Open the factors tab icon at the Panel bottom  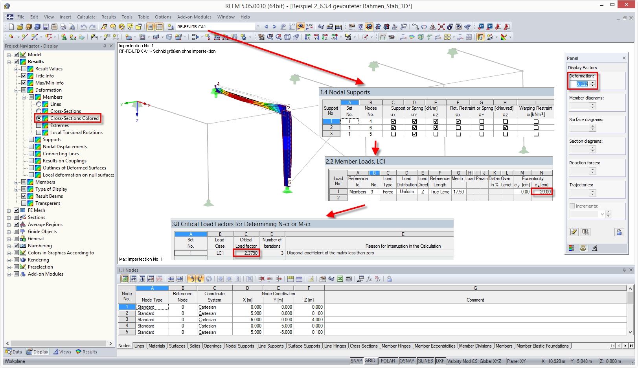[x=583, y=248]
